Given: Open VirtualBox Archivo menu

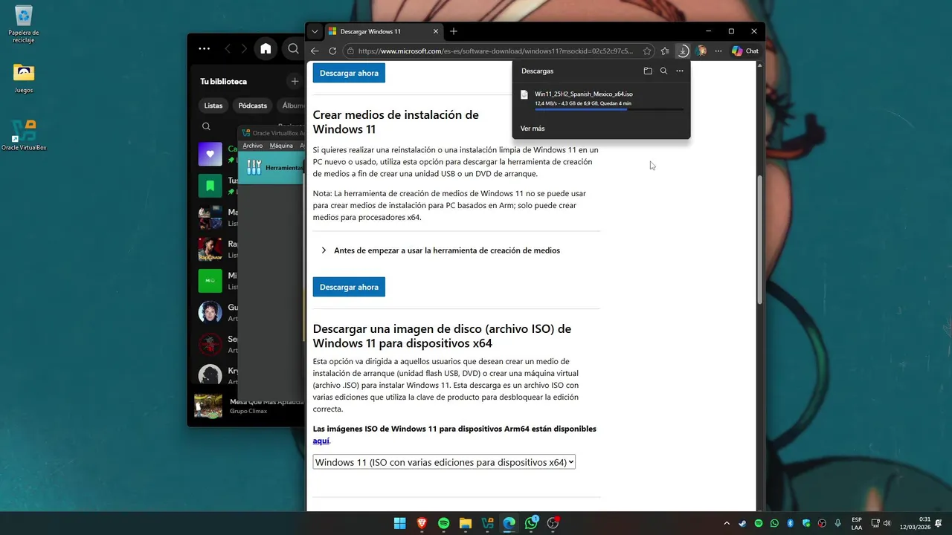Looking at the screenshot, I should [x=253, y=146].
